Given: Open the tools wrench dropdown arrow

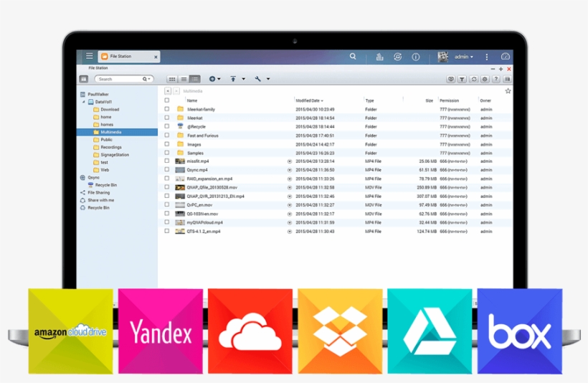Looking at the screenshot, I should pos(268,79).
